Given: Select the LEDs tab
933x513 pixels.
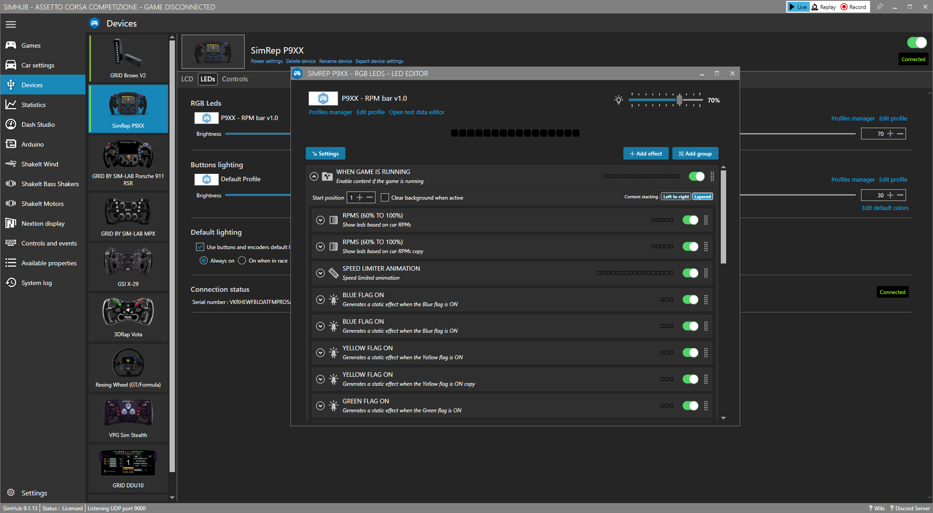Looking at the screenshot, I should coord(208,79).
